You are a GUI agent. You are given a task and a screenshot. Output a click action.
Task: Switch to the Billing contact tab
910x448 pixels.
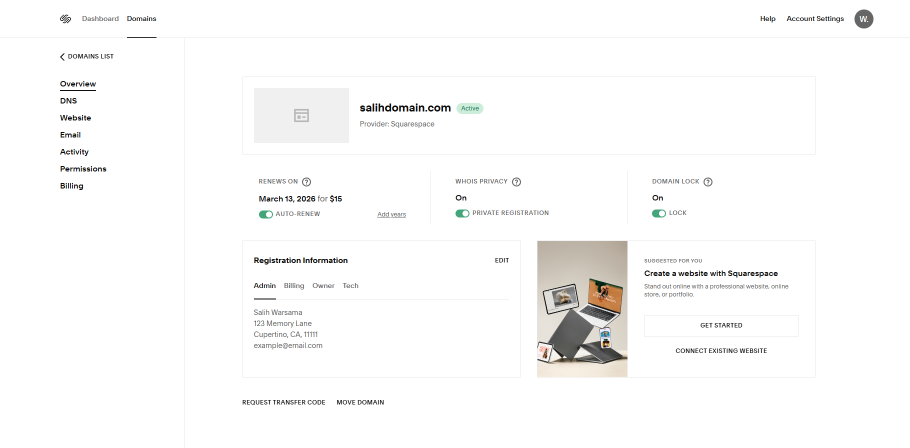[x=294, y=285]
